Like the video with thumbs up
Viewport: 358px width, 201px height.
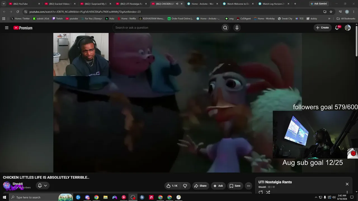[x=172, y=186]
